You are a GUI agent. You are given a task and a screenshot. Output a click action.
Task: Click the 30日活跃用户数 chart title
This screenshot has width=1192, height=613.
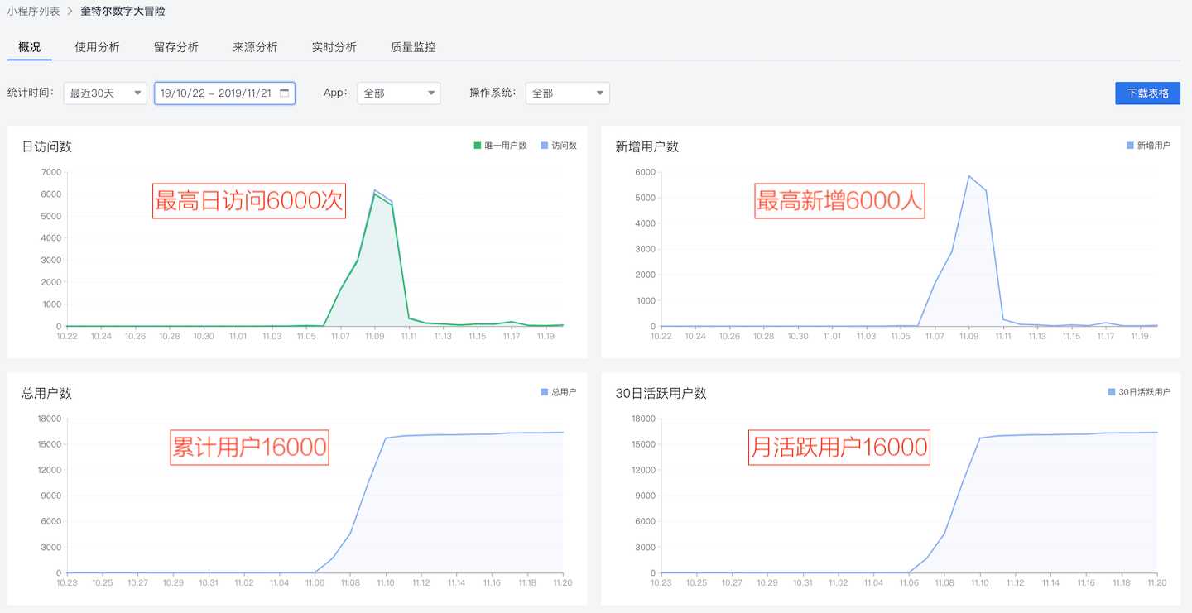pos(661,393)
